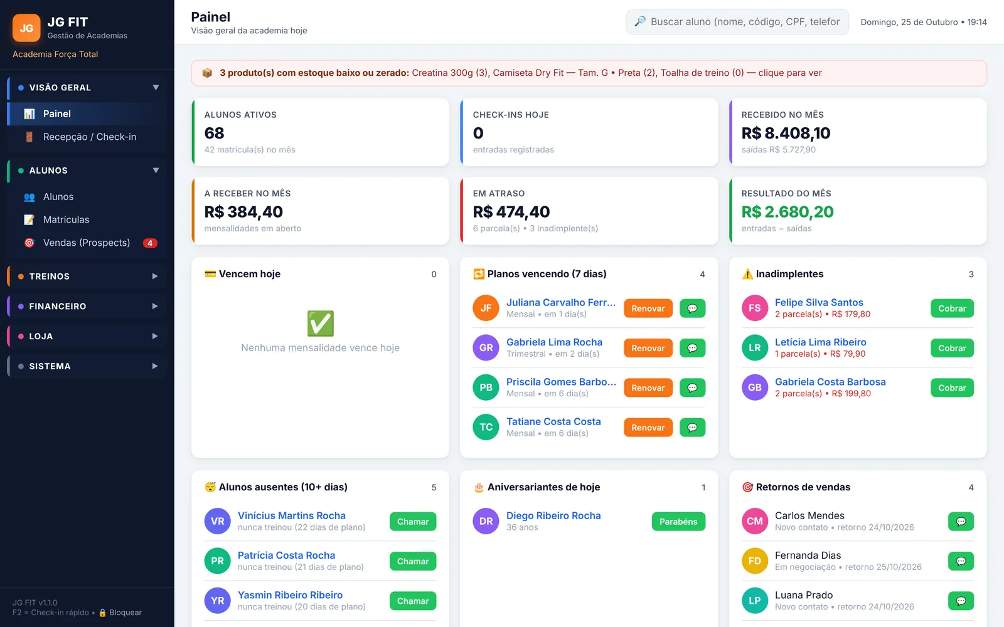Click FS avatar of Felipe Silva Santos

[754, 308]
